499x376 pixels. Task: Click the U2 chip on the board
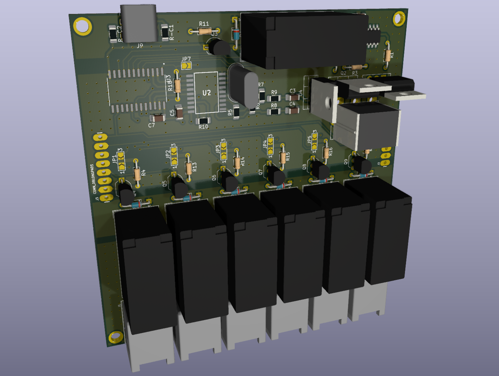click(206, 93)
